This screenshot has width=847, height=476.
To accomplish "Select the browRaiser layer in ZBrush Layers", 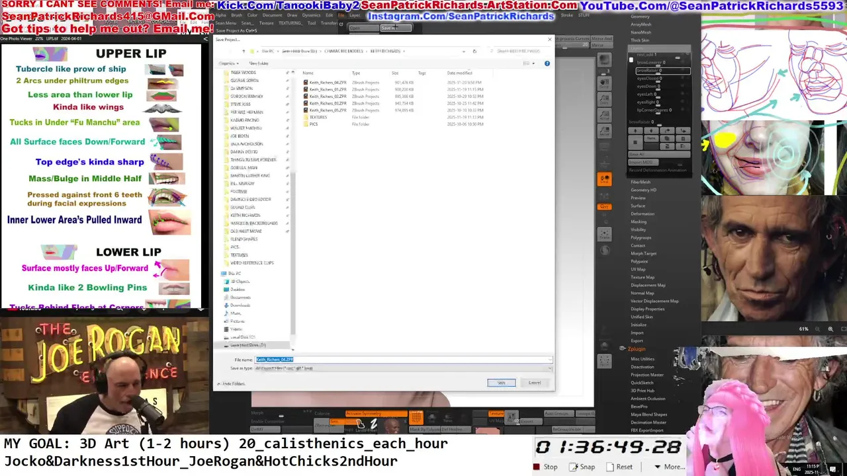I will 663,71.
